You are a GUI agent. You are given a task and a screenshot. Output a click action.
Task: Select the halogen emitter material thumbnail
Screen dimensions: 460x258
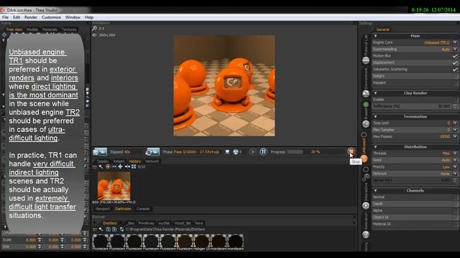coord(201,242)
